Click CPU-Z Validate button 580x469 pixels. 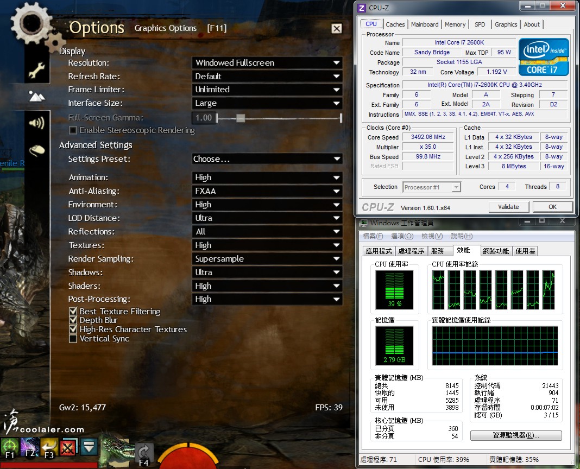point(509,207)
